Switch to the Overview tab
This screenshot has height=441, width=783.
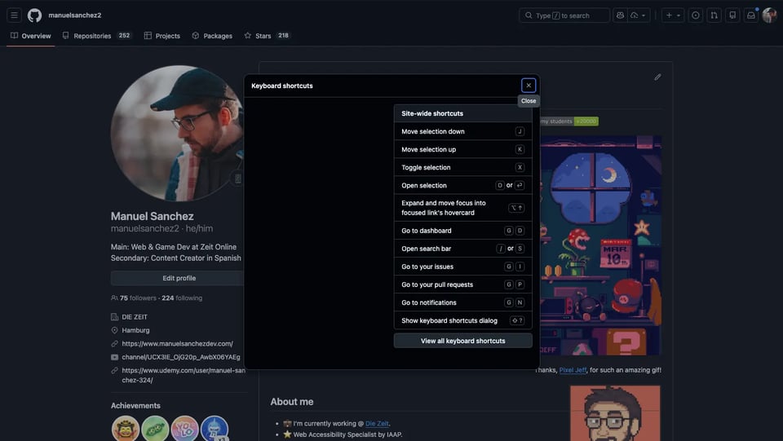pos(30,36)
